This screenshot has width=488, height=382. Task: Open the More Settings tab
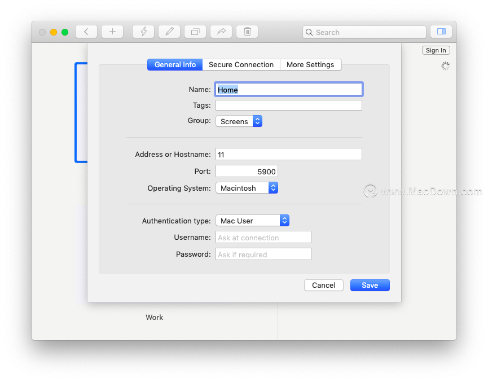click(311, 65)
